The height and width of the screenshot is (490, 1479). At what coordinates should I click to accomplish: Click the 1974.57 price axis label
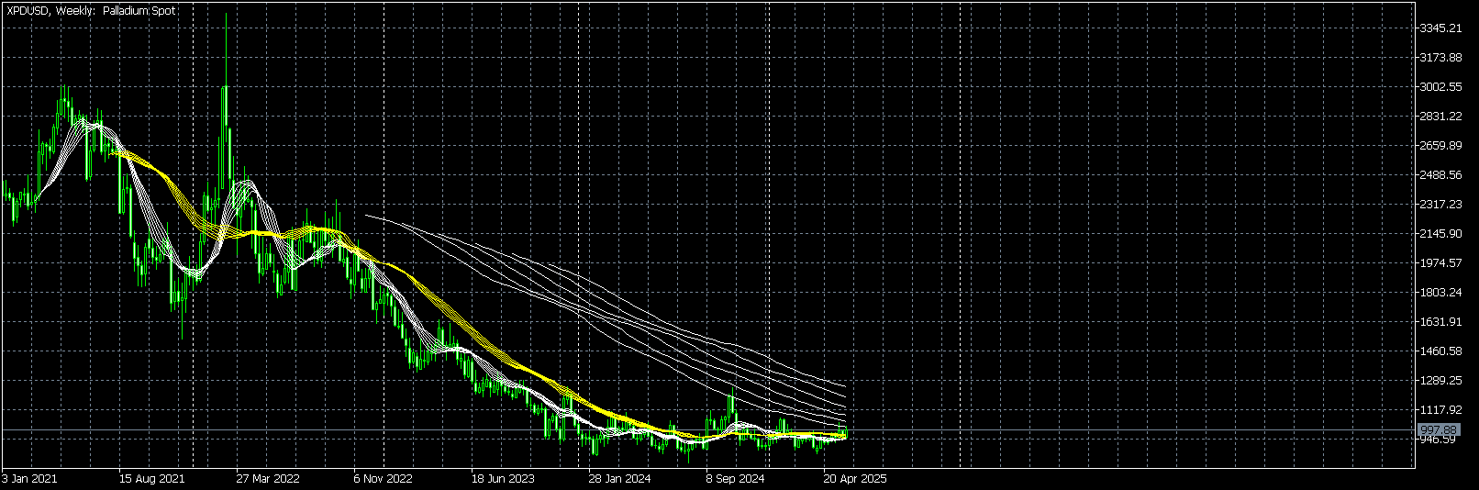[x=1440, y=263]
